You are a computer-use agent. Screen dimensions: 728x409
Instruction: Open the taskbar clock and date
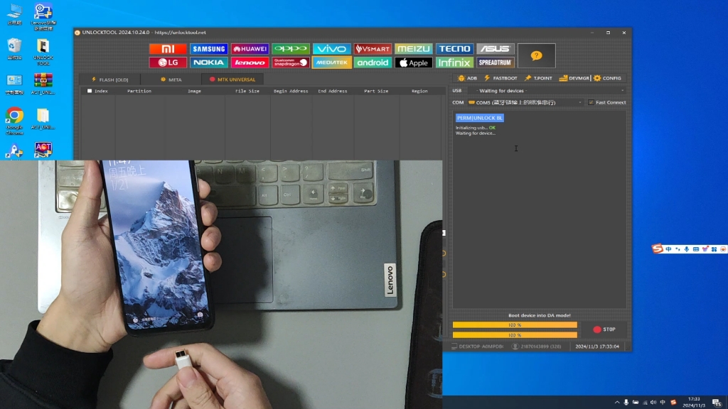694,402
